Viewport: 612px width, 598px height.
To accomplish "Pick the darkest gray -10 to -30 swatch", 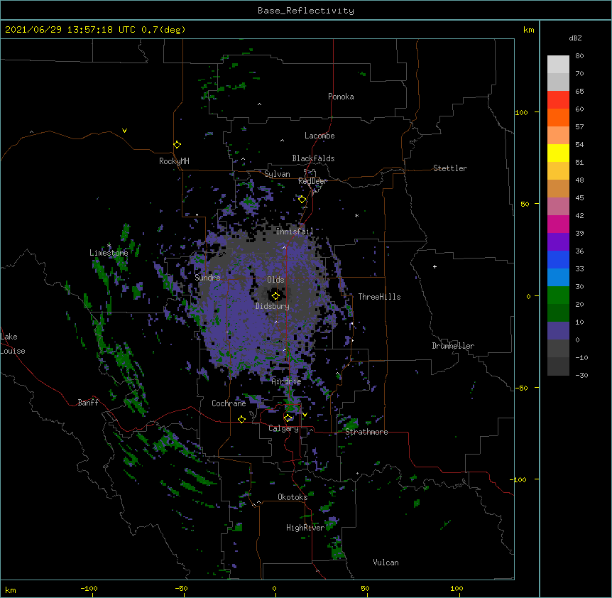I will [x=558, y=366].
